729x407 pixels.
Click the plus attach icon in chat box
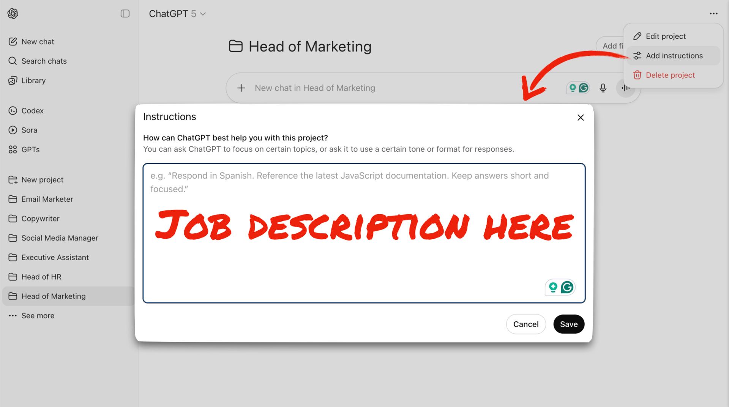pyautogui.click(x=241, y=88)
